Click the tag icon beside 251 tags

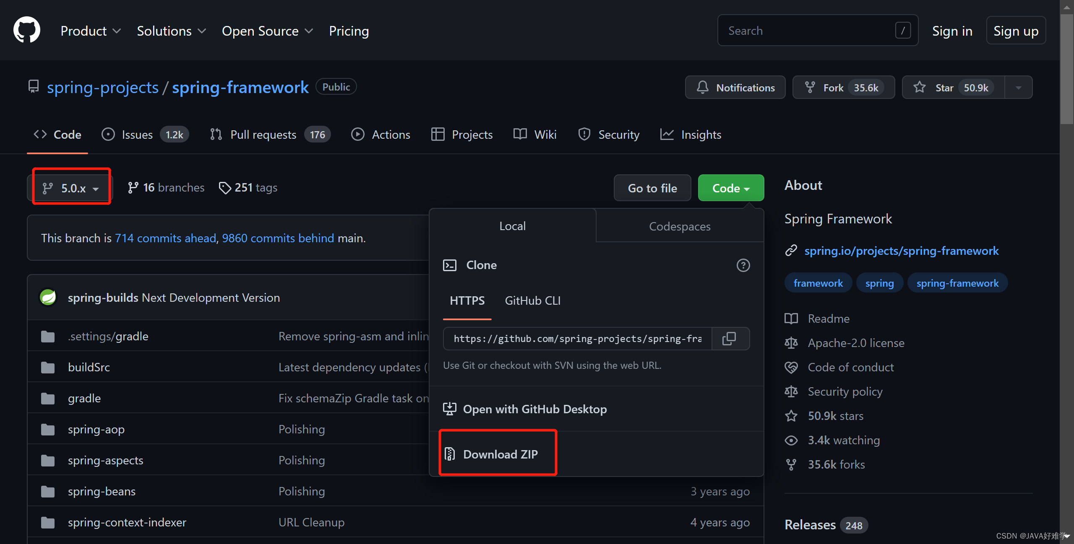225,188
